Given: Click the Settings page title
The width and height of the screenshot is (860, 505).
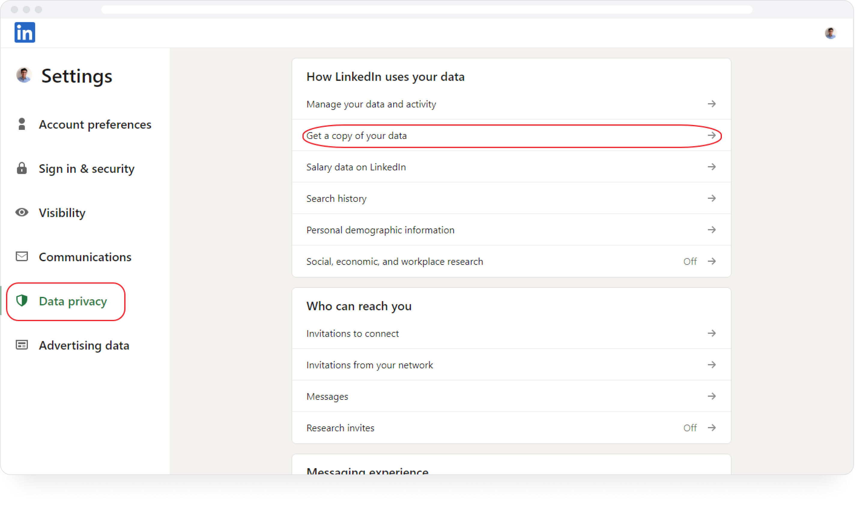Looking at the screenshot, I should (77, 76).
